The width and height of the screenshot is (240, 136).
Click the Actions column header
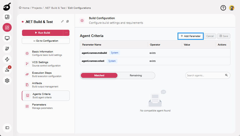(222, 44)
